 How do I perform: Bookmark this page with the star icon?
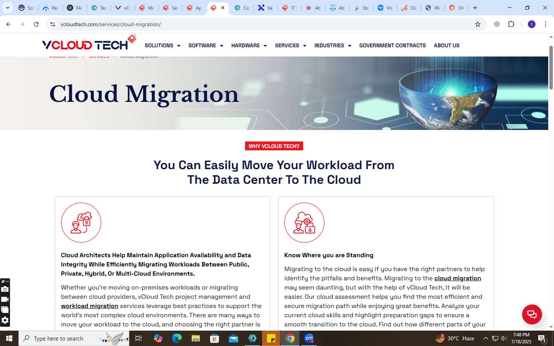coord(478,24)
